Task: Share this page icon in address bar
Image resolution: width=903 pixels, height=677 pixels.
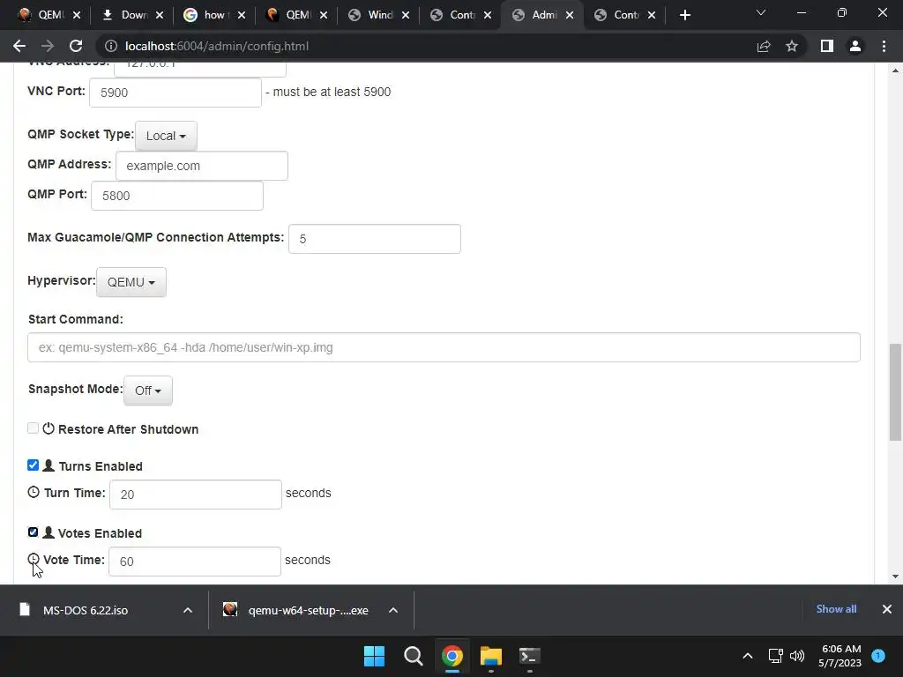Action: [764, 46]
